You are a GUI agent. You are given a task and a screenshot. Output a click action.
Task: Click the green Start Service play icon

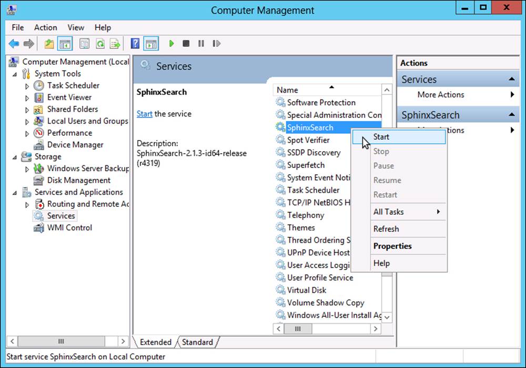171,43
